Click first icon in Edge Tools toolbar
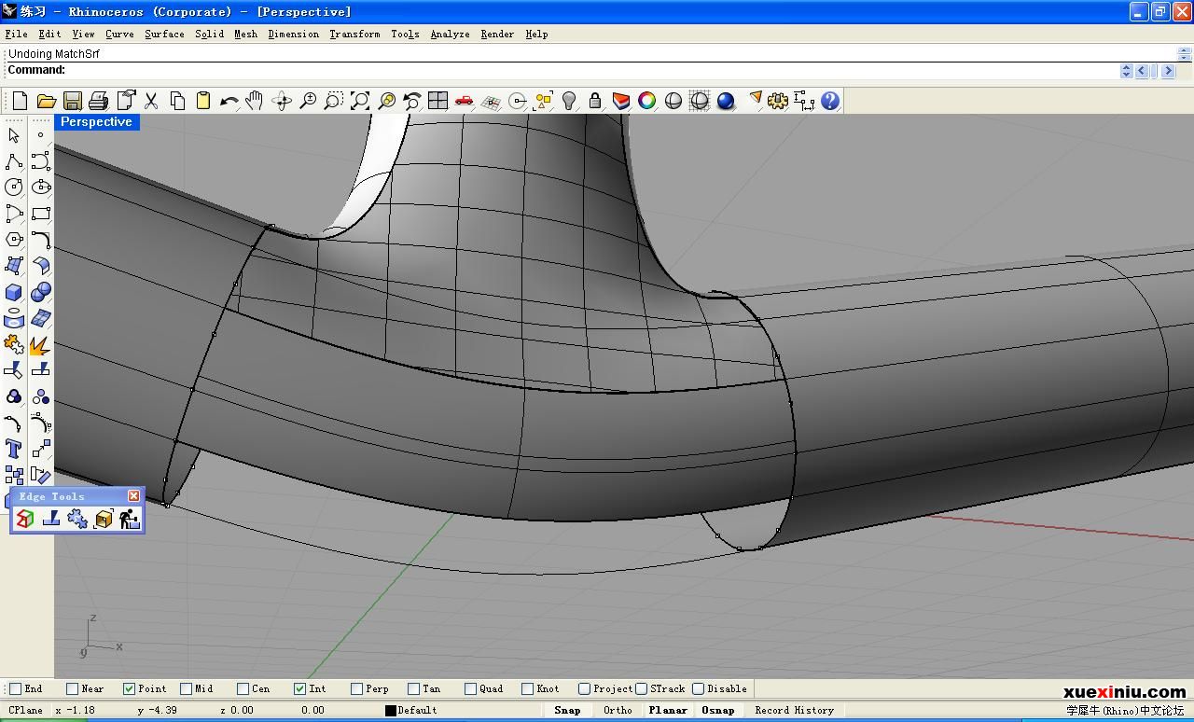The width and height of the screenshot is (1194, 722). click(x=25, y=519)
